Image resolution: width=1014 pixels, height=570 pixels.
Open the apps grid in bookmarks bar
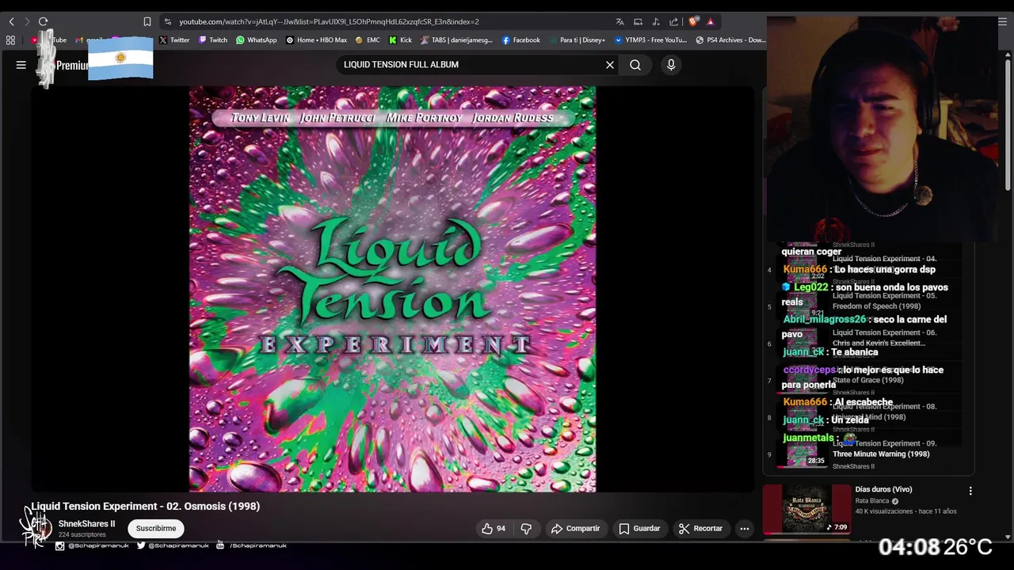(x=10, y=40)
